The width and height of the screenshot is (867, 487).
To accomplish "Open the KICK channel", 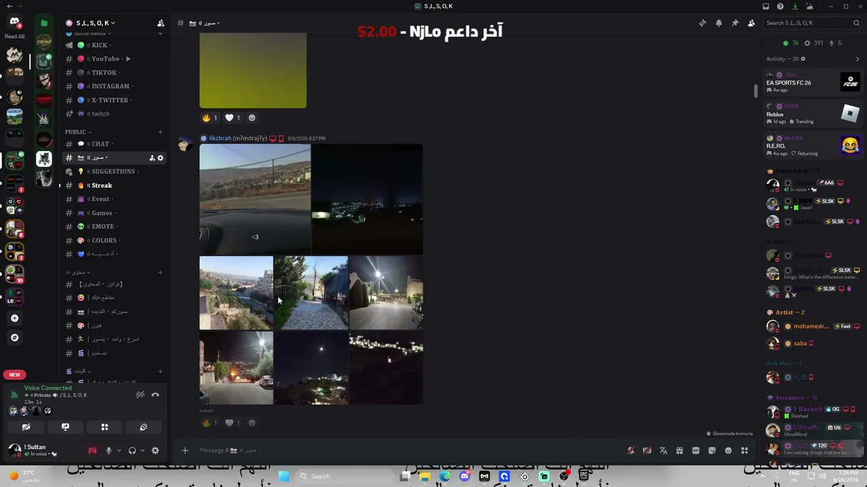I will click(x=114, y=45).
